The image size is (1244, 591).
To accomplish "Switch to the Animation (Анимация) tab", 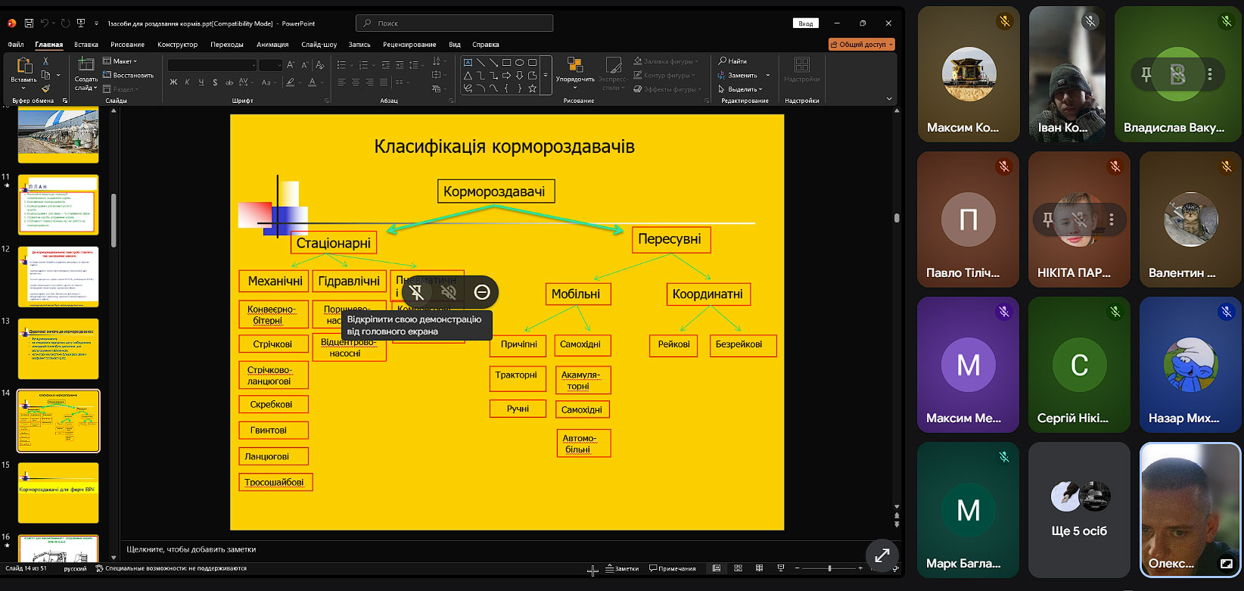I will (x=272, y=45).
